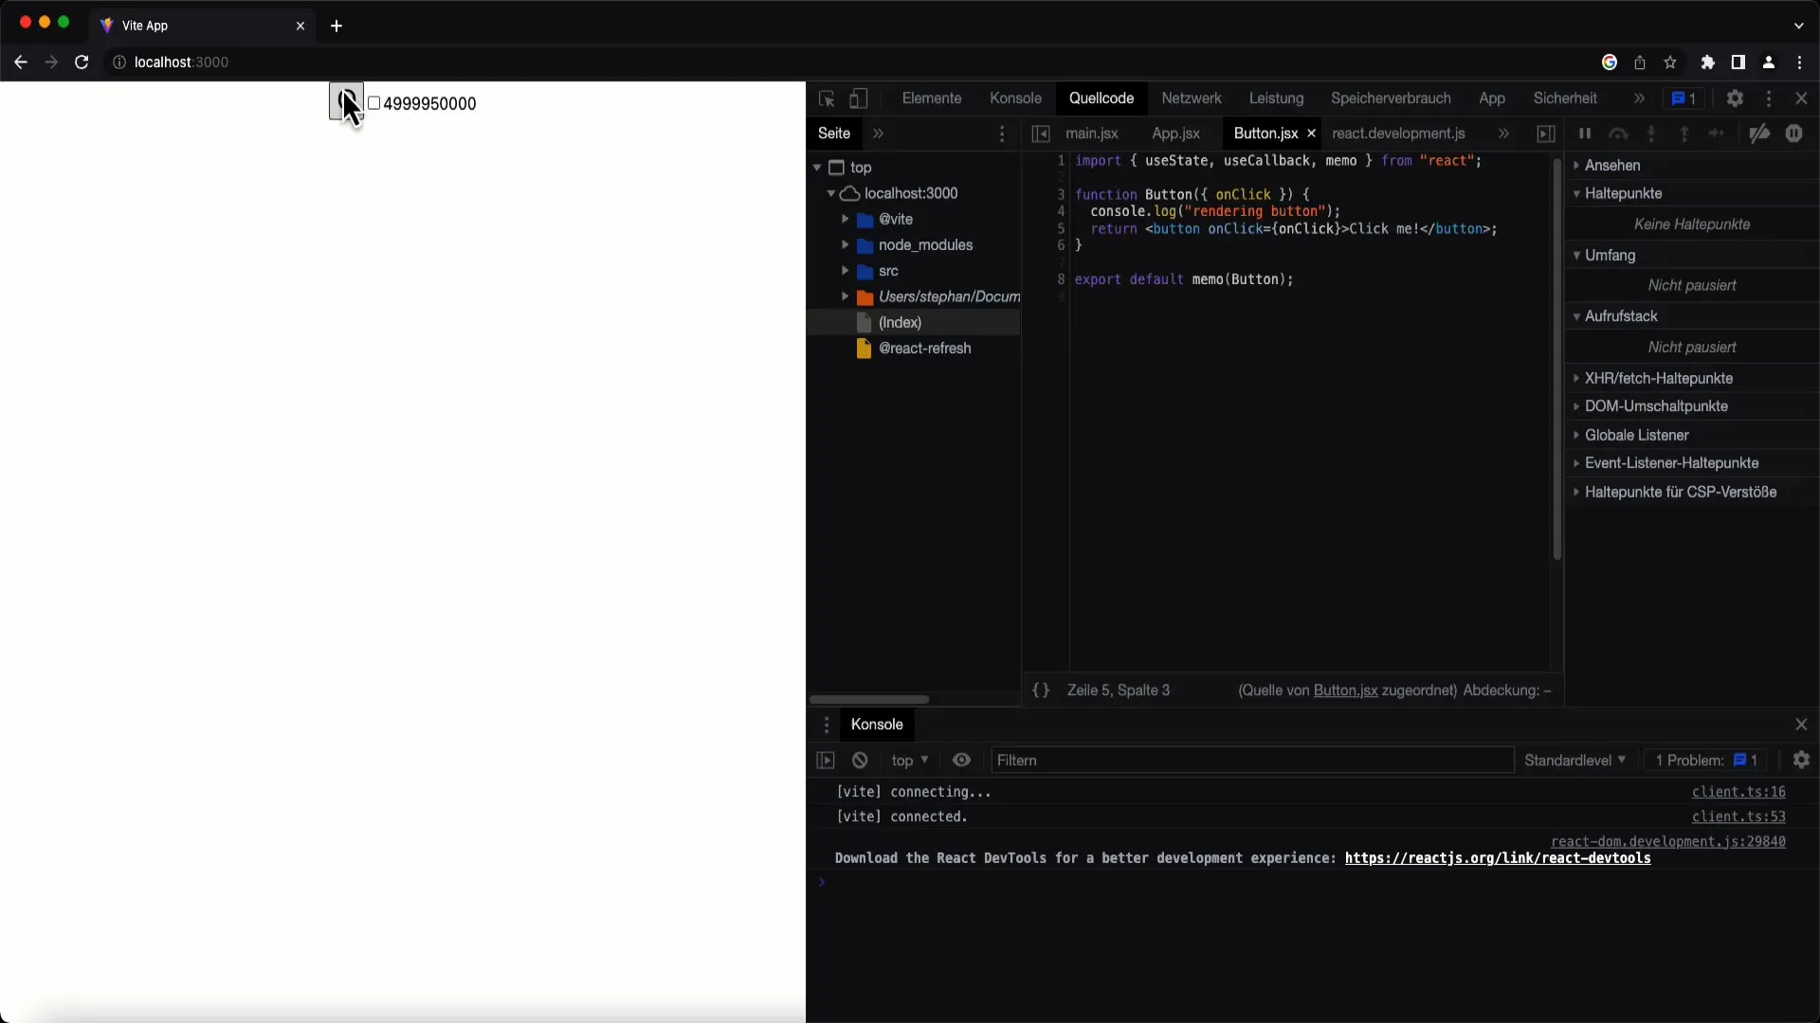This screenshot has height=1023, width=1820.
Task: Click the step-over debugger icon
Action: 1617,134
